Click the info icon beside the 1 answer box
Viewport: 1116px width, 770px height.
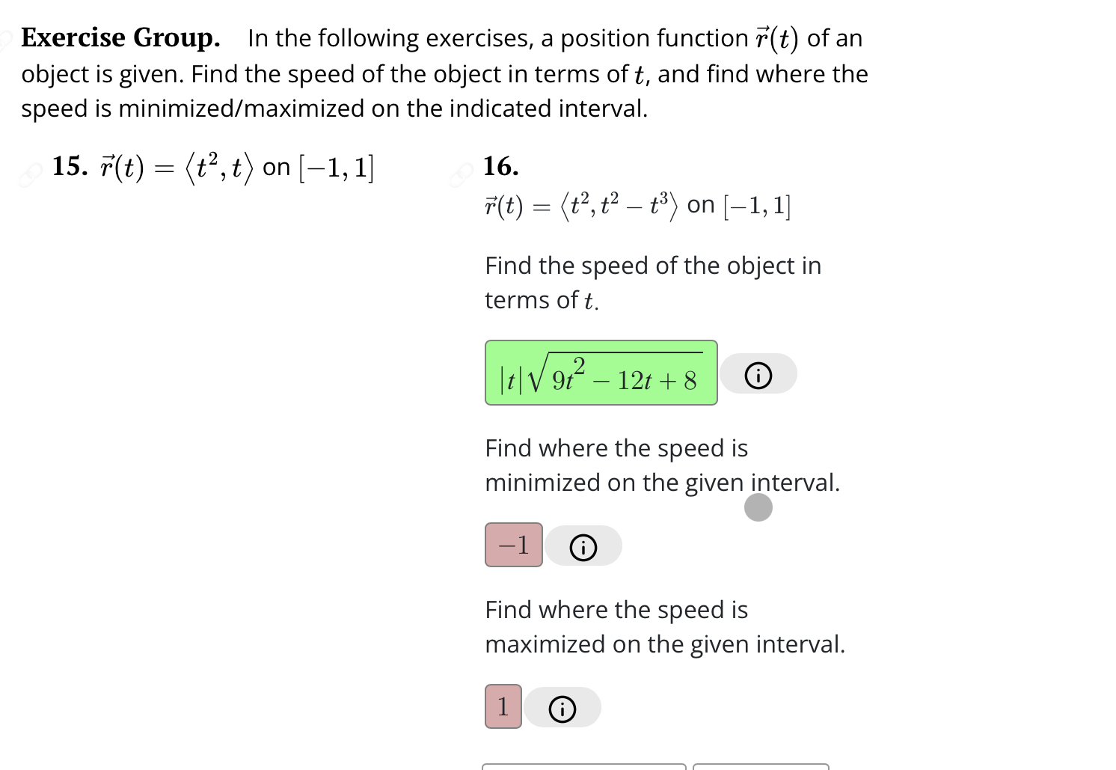(x=562, y=707)
